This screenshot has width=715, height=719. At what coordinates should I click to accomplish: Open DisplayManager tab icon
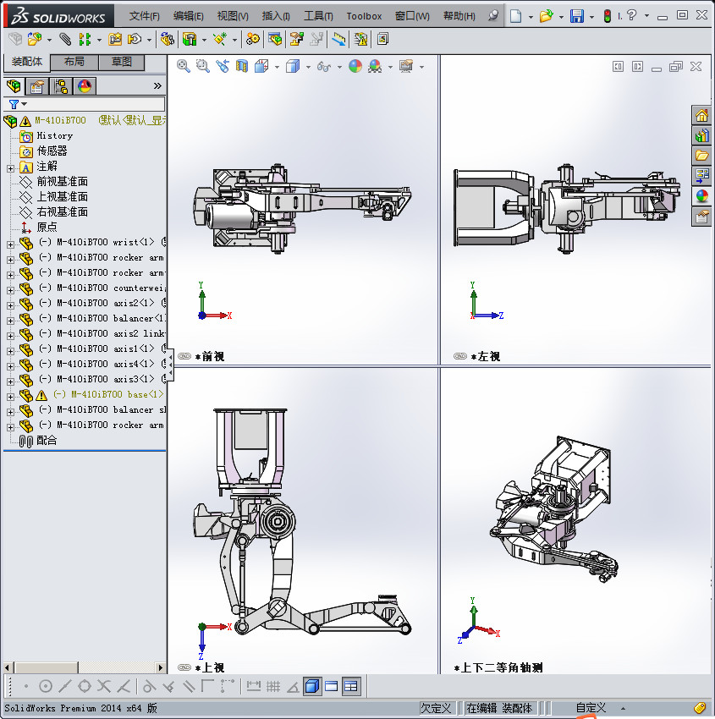(85, 86)
